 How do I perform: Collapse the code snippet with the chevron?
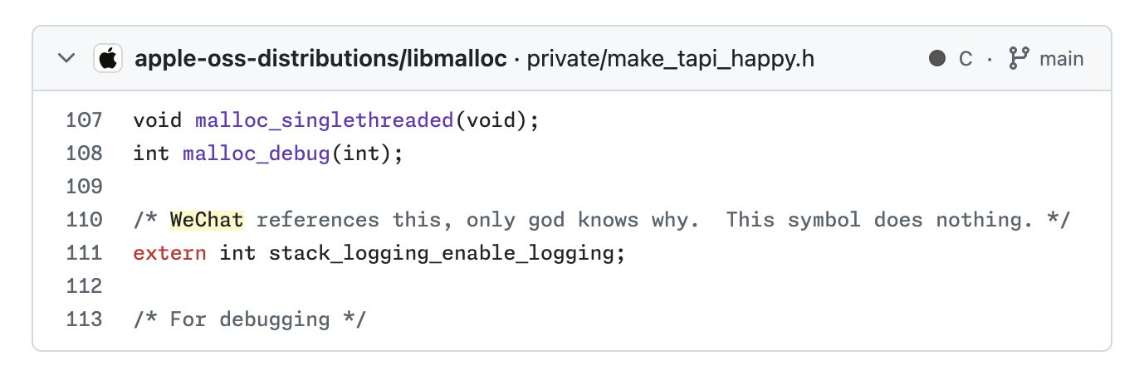point(66,59)
